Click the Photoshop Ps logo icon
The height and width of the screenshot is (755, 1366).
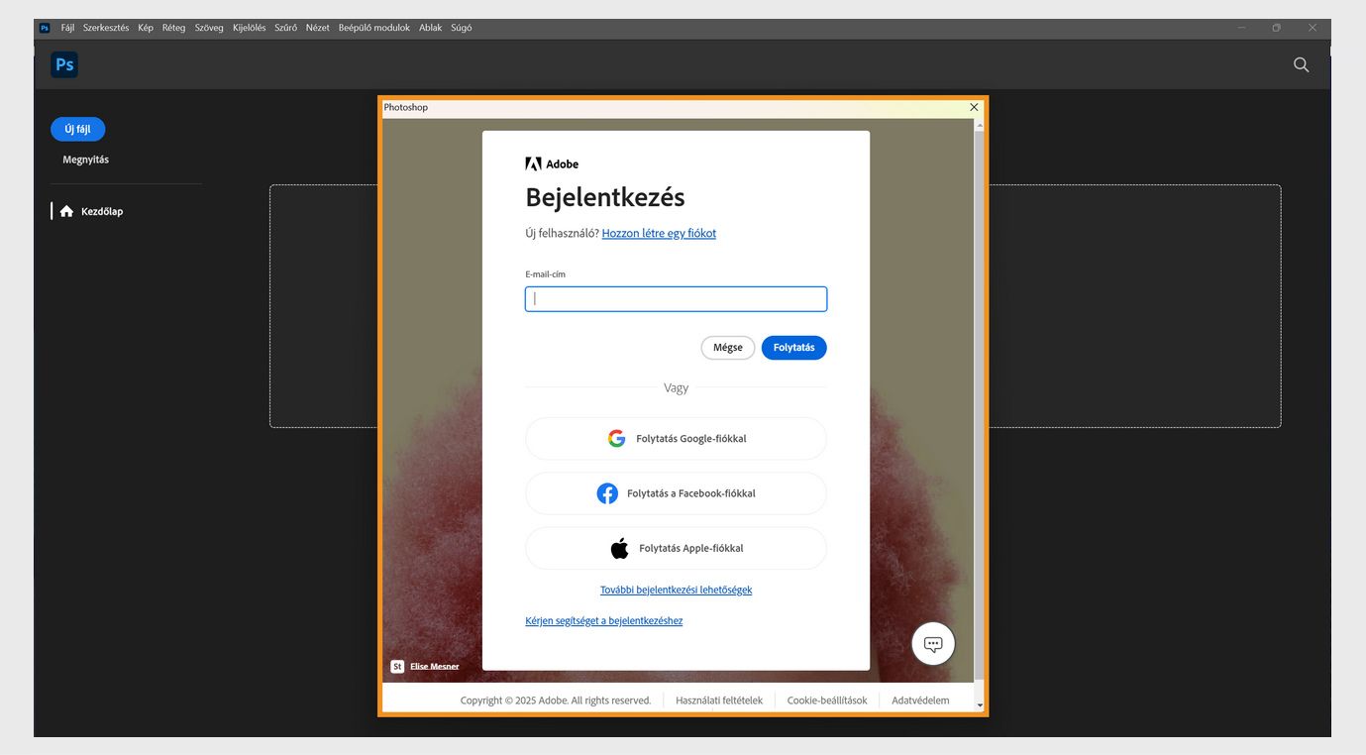tap(63, 63)
